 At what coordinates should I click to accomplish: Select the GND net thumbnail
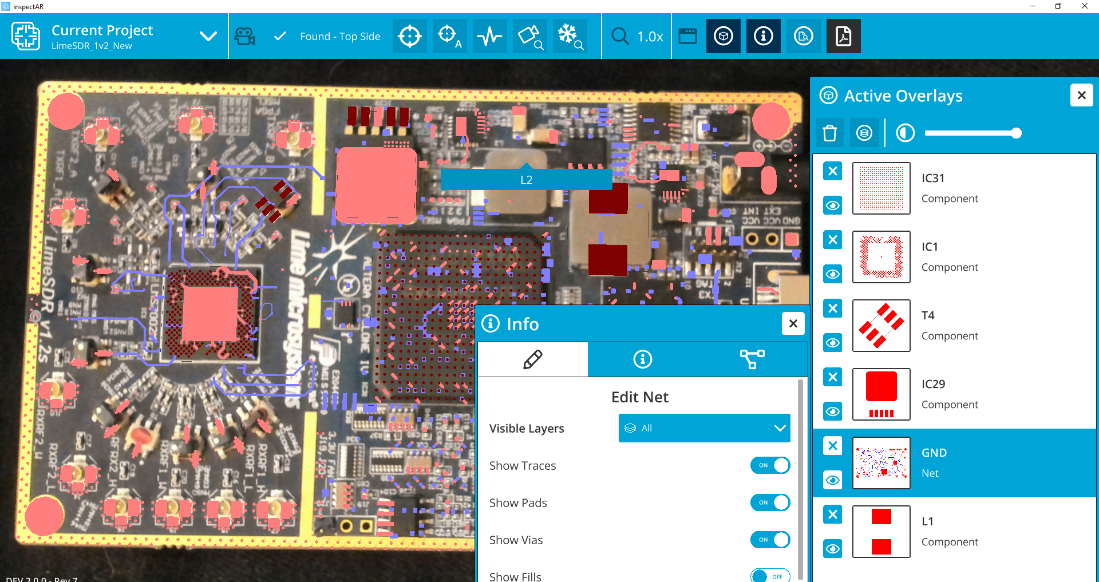pos(881,463)
